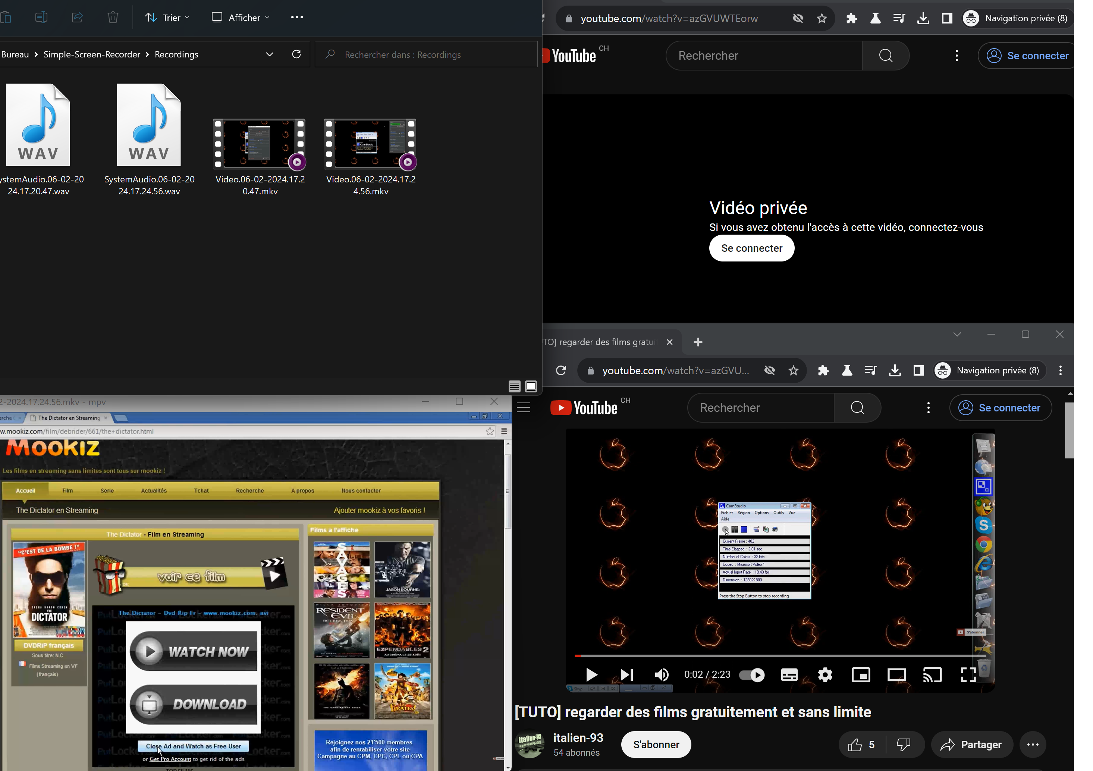
Task: Open a new tab in the [TUTO] window
Action: [x=698, y=342]
